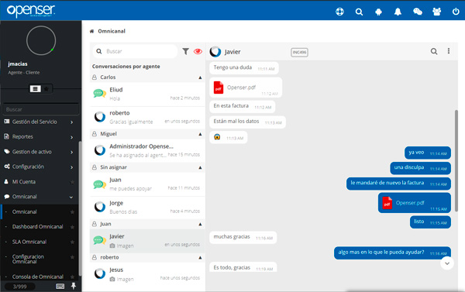Click the home icon beside Omnicanal breadcrumb

click(x=91, y=31)
